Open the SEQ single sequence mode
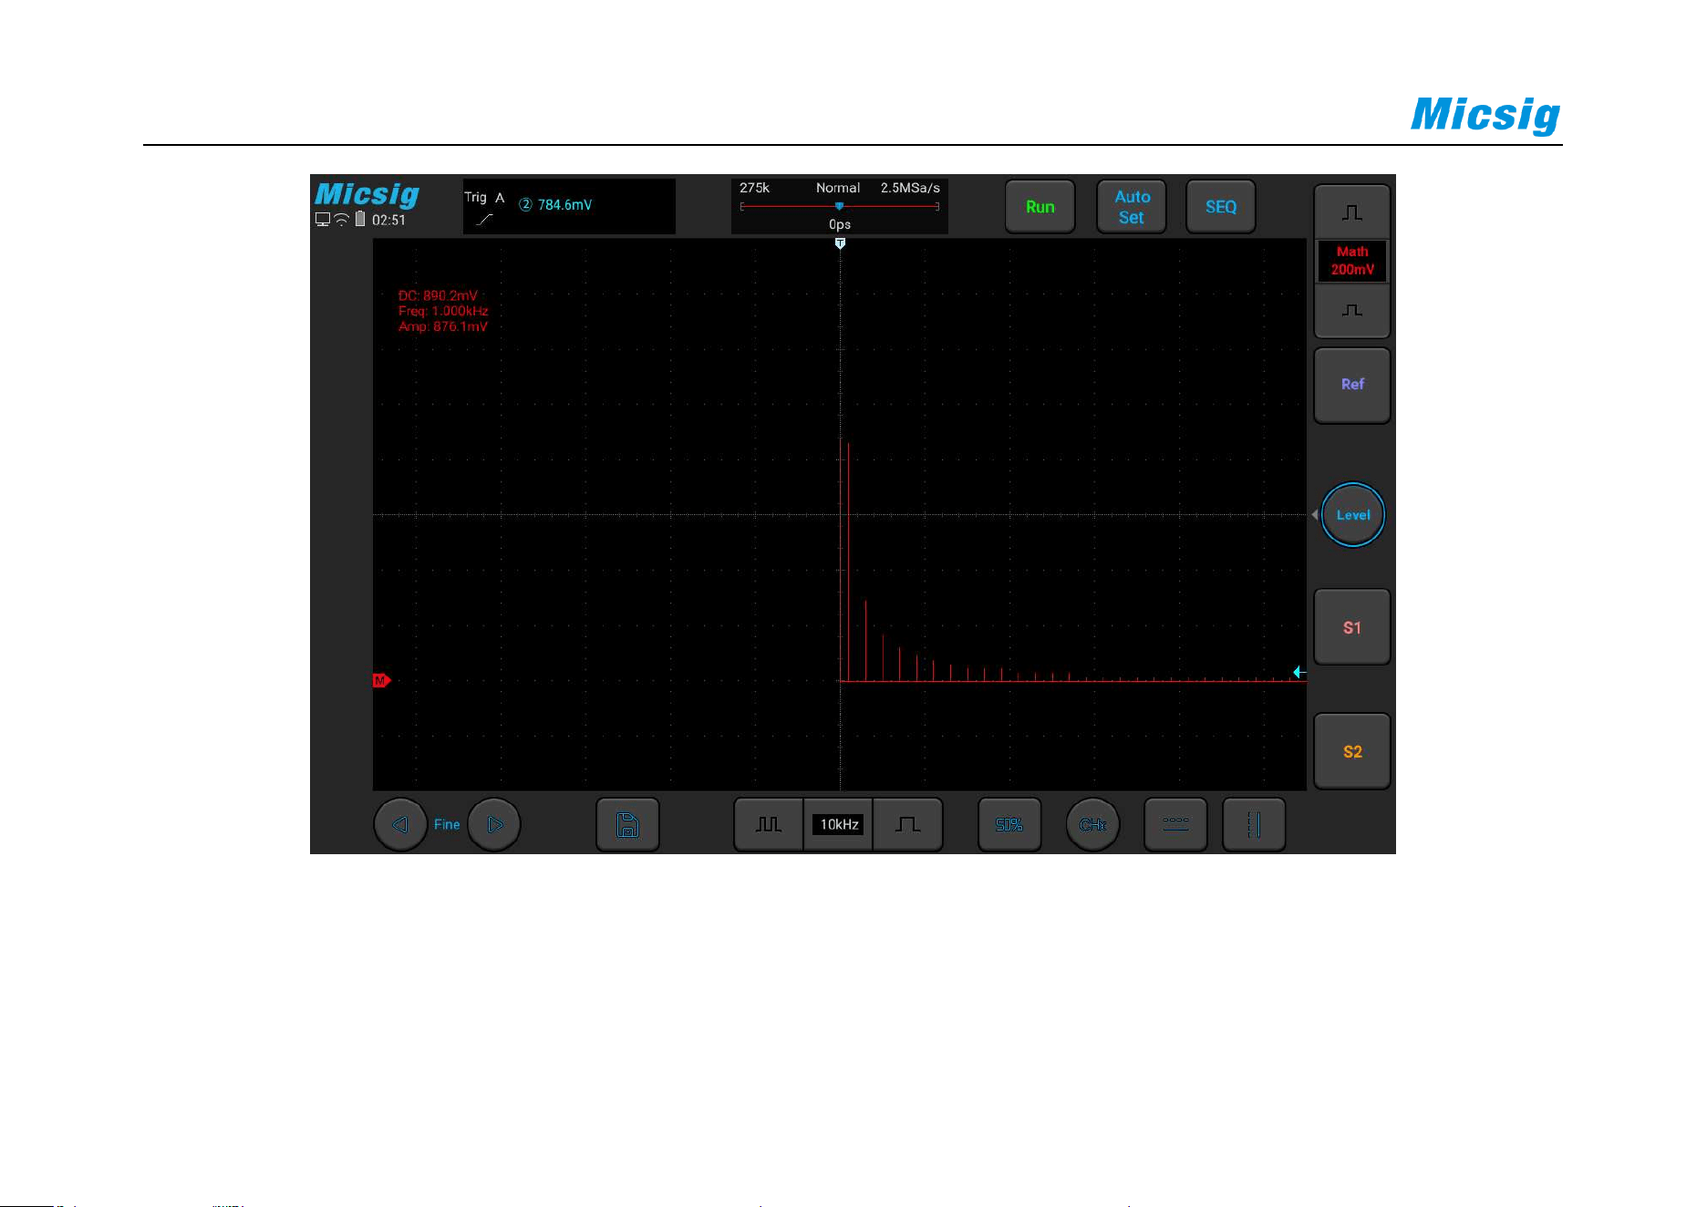Screen dimensions: 1707x1207 tap(1221, 207)
